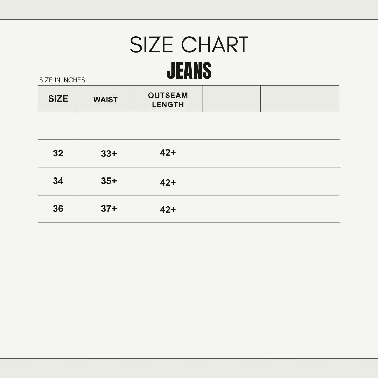The image size is (378, 378).
Task: Click the 35+ waist value
Action: click(109, 181)
